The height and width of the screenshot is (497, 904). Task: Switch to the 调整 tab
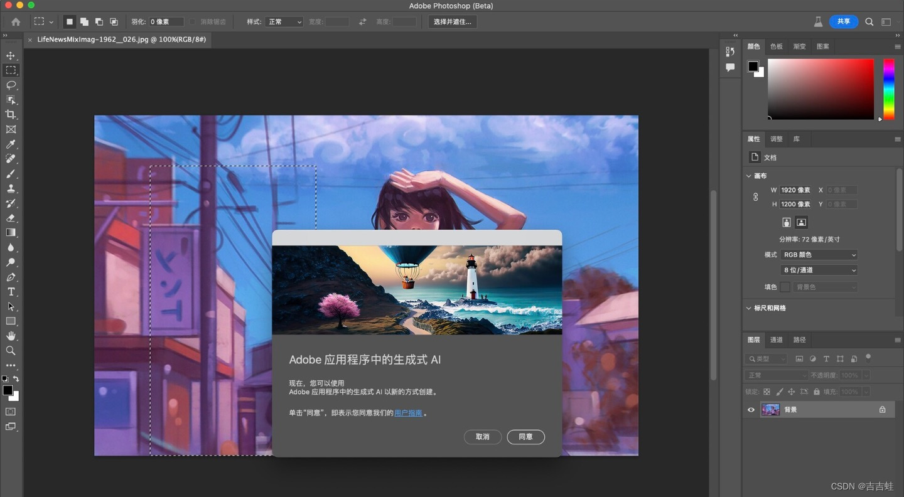(x=777, y=139)
